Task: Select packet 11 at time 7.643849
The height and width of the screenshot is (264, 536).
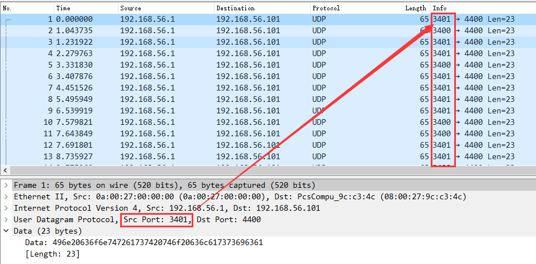Action: (268, 133)
